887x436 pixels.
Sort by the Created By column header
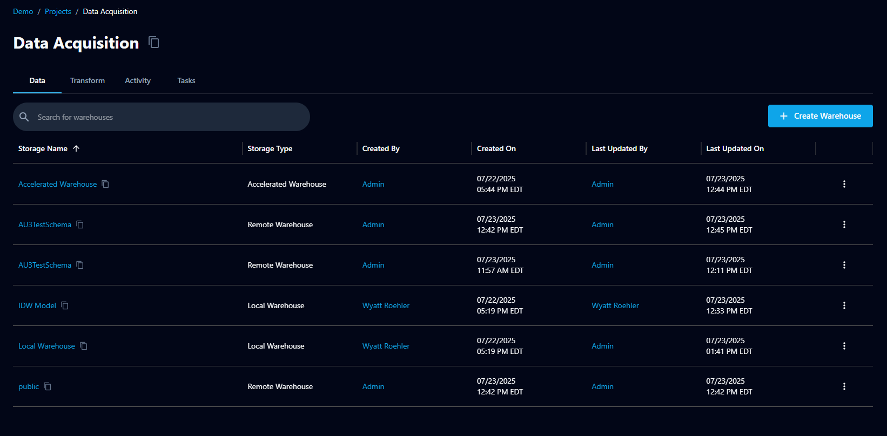click(381, 148)
